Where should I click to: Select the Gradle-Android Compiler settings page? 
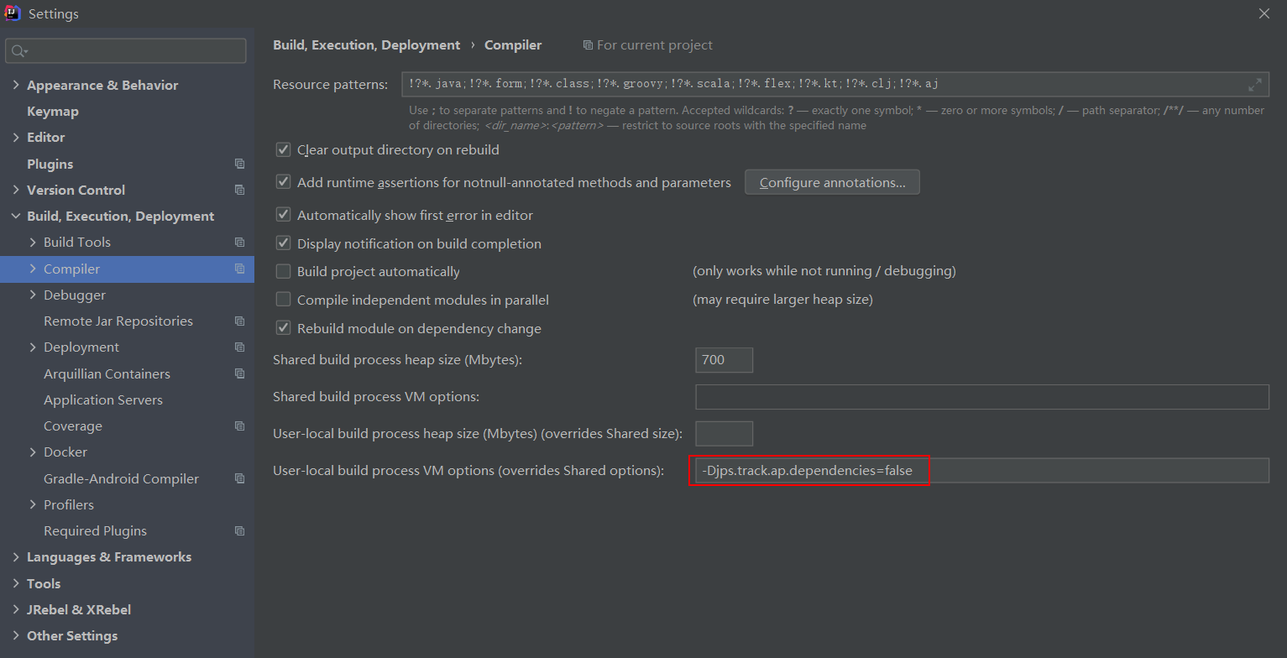(x=121, y=478)
